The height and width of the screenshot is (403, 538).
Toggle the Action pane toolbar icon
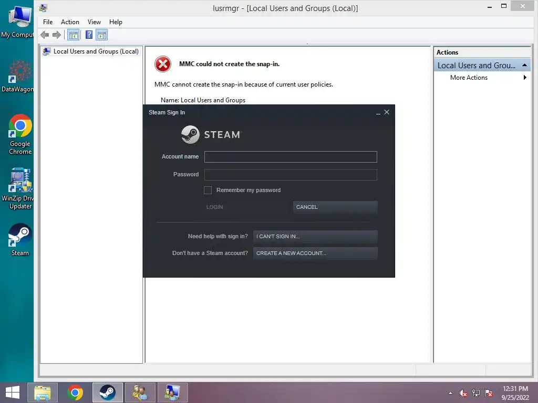pos(101,35)
